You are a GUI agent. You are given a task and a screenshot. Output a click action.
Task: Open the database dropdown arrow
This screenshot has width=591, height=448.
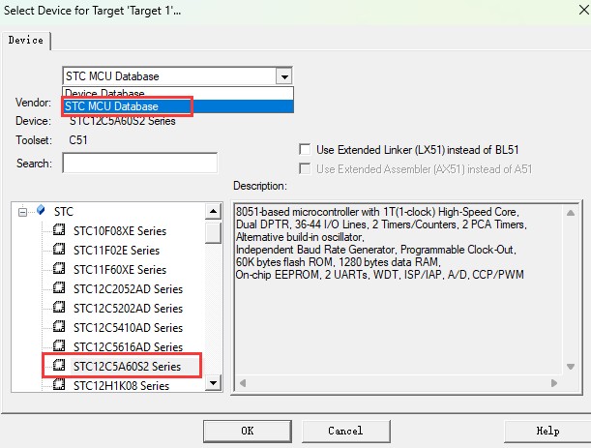tap(284, 76)
